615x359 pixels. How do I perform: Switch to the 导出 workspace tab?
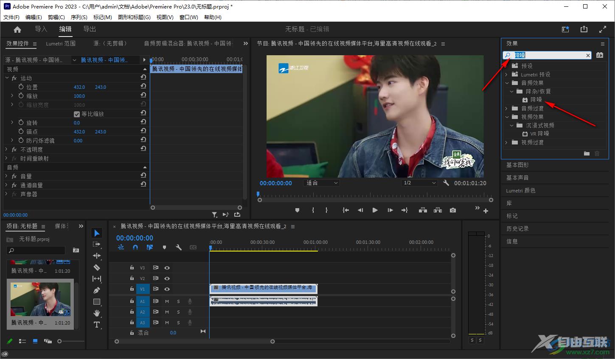(90, 29)
